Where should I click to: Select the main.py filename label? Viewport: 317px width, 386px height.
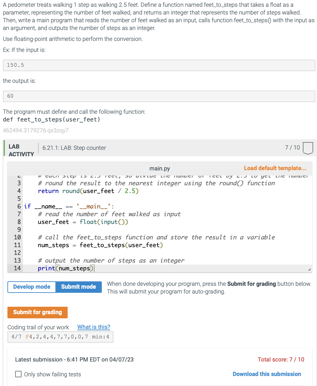(x=159, y=168)
